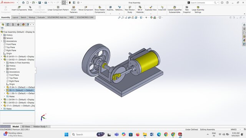
Task: Click Smart Fasteners tool
Action: [x=73, y=10]
